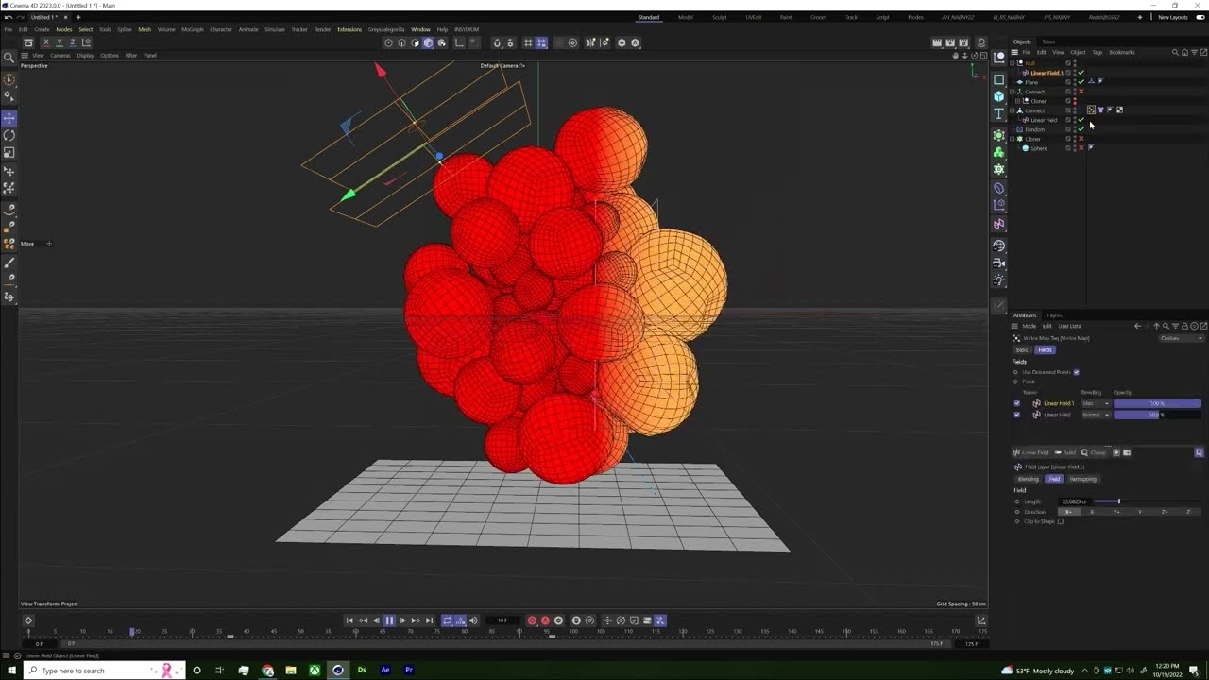Open New Layouts button at top right
The image size is (1209, 680).
(1173, 17)
